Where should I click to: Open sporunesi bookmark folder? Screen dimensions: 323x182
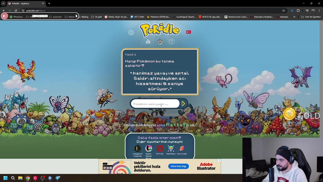pyautogui.click(x=55, y=17)
